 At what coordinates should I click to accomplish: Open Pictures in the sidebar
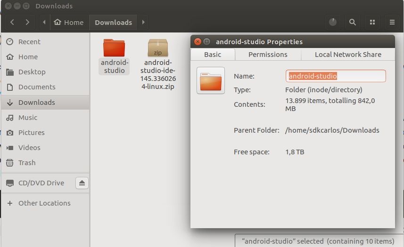click(x=45, y=133)
